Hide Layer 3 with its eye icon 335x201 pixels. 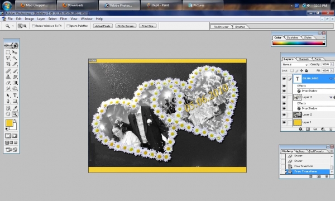[x=284, y=97]
